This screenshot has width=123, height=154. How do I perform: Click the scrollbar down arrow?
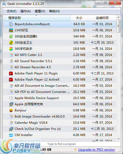pos(119,139)
